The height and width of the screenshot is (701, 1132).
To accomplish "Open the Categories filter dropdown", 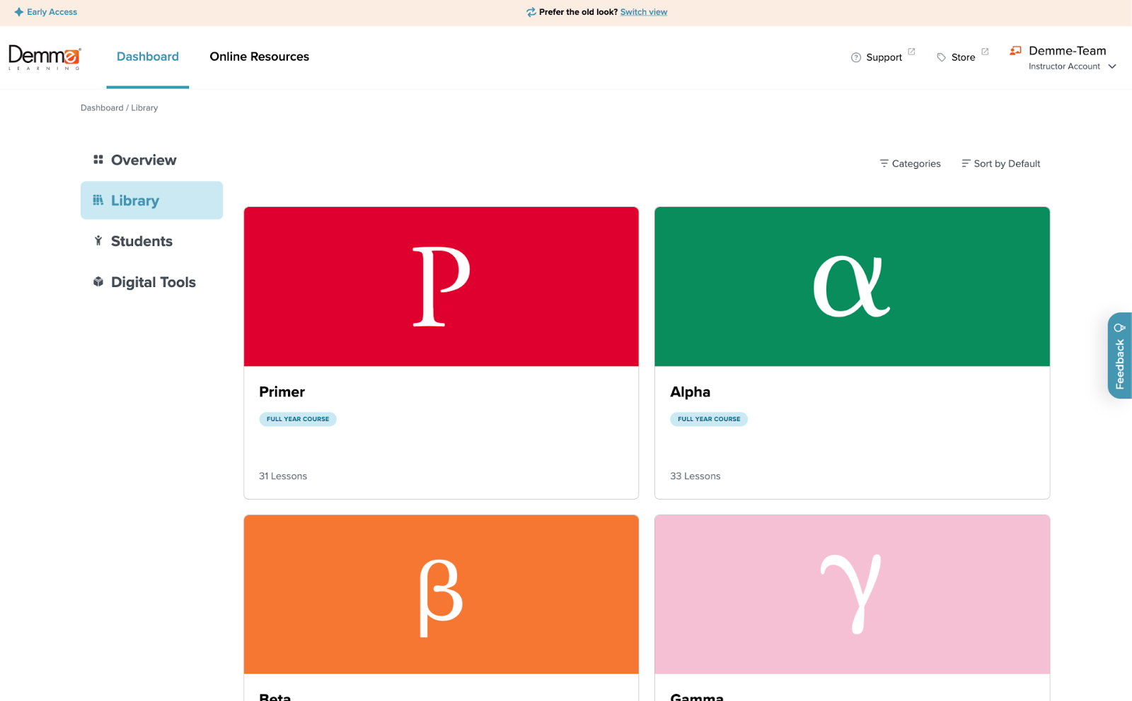I will (910, 163).
